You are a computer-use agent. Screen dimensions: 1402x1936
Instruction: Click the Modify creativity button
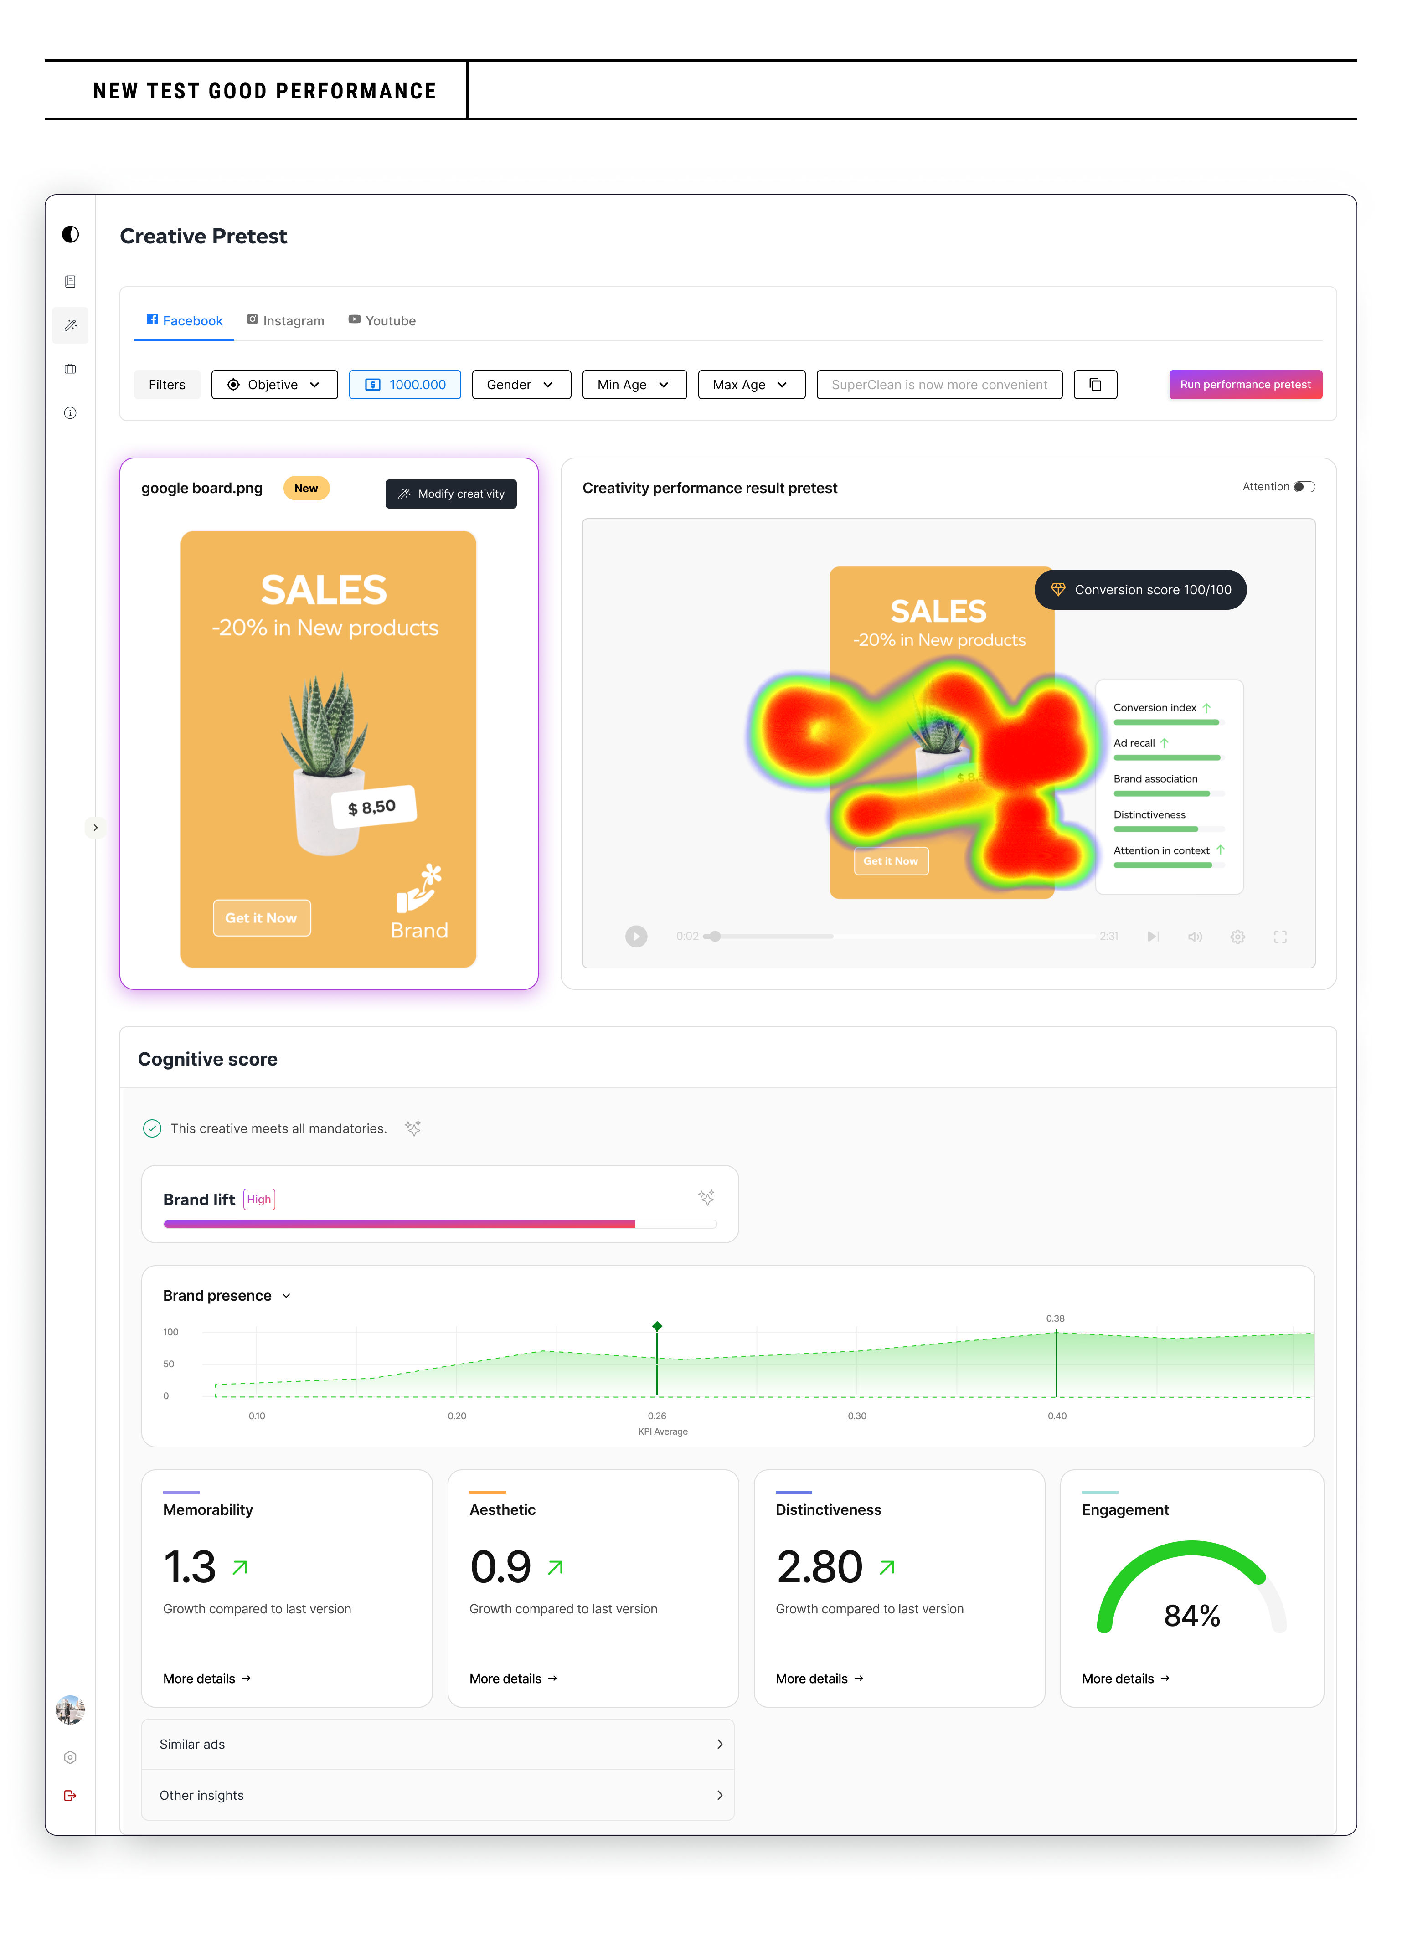[x=451, y=494]
